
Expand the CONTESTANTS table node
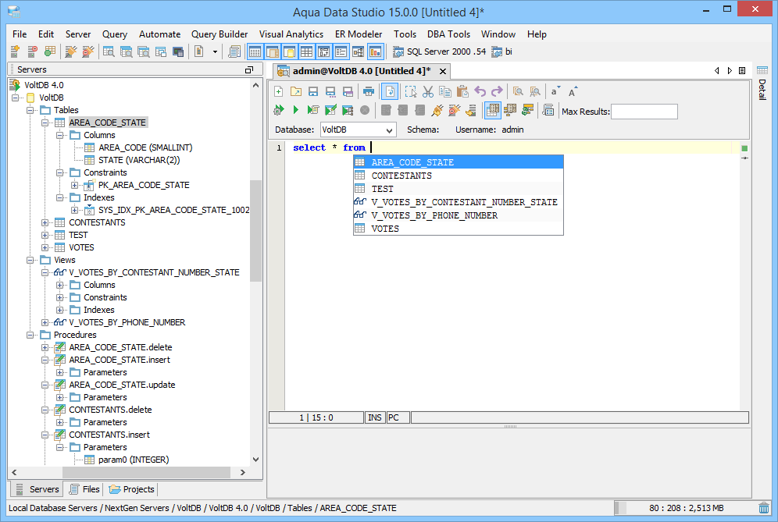(45, 222)
